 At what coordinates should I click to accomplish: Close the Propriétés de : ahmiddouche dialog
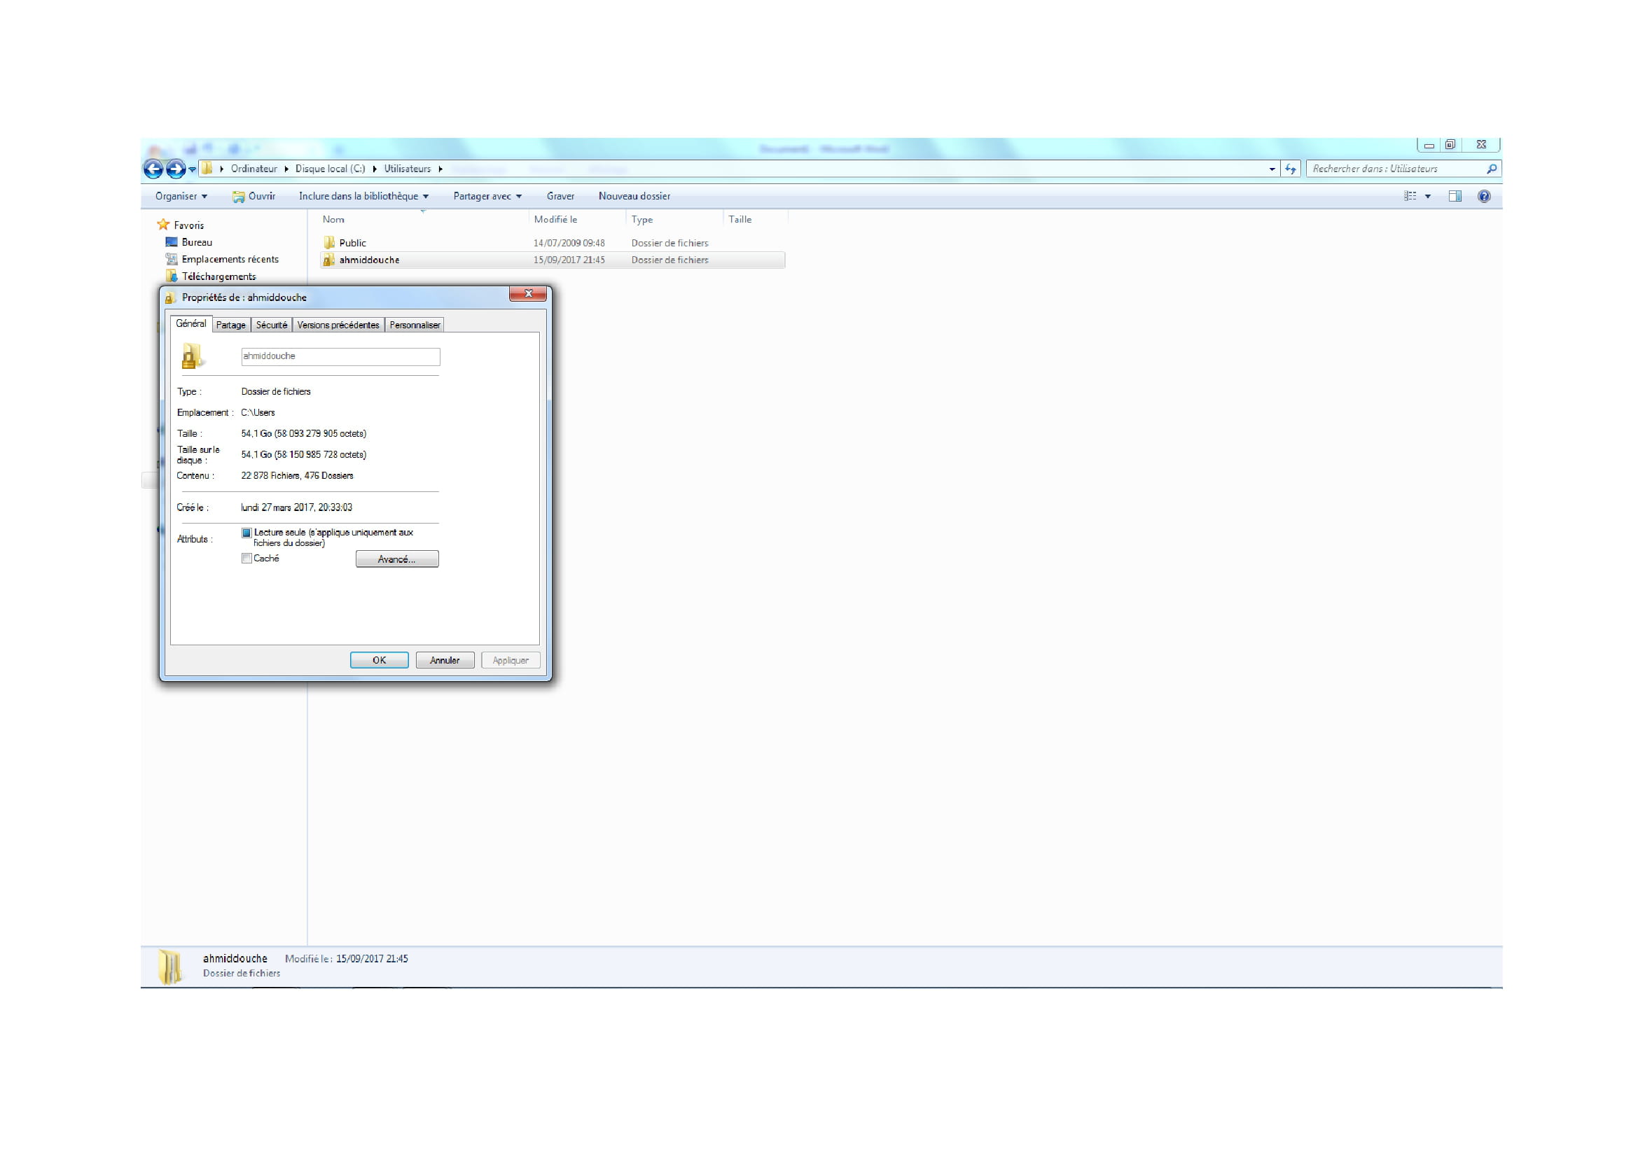point(529,294)
